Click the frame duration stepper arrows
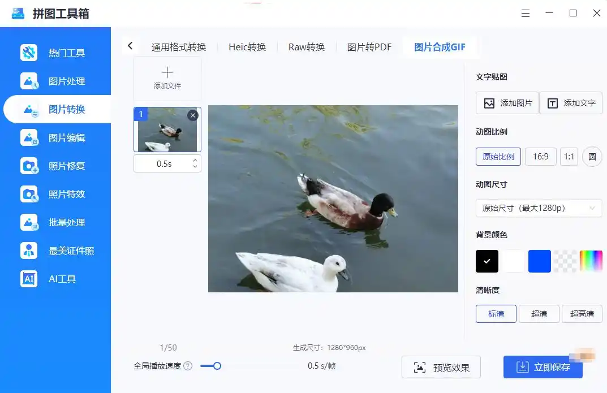Screen dimensions: 607x393 coord(195,163)
